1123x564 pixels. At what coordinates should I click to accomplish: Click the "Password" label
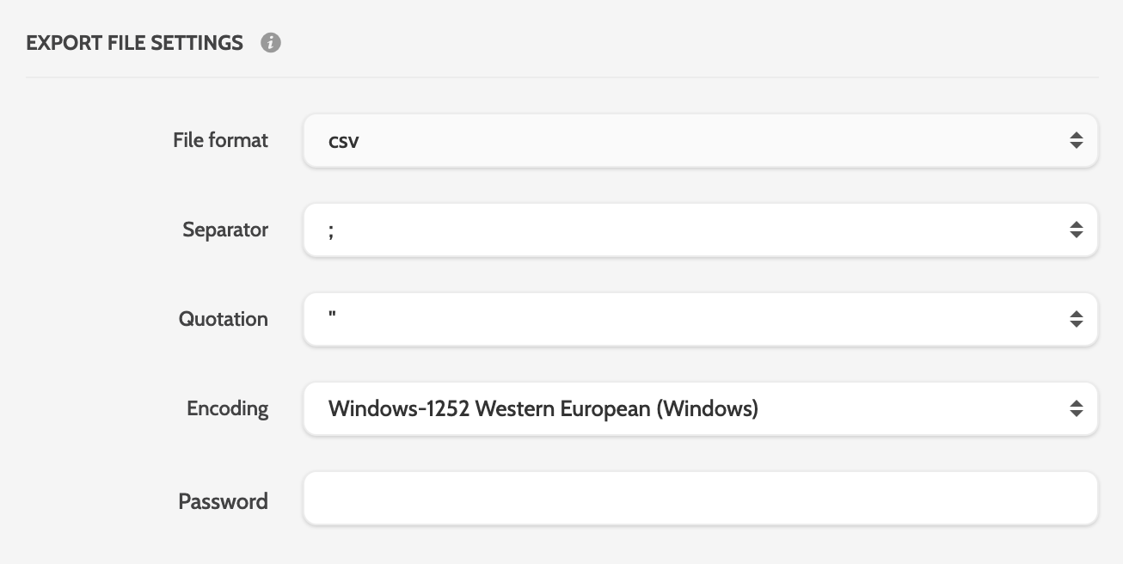[223, 501]
